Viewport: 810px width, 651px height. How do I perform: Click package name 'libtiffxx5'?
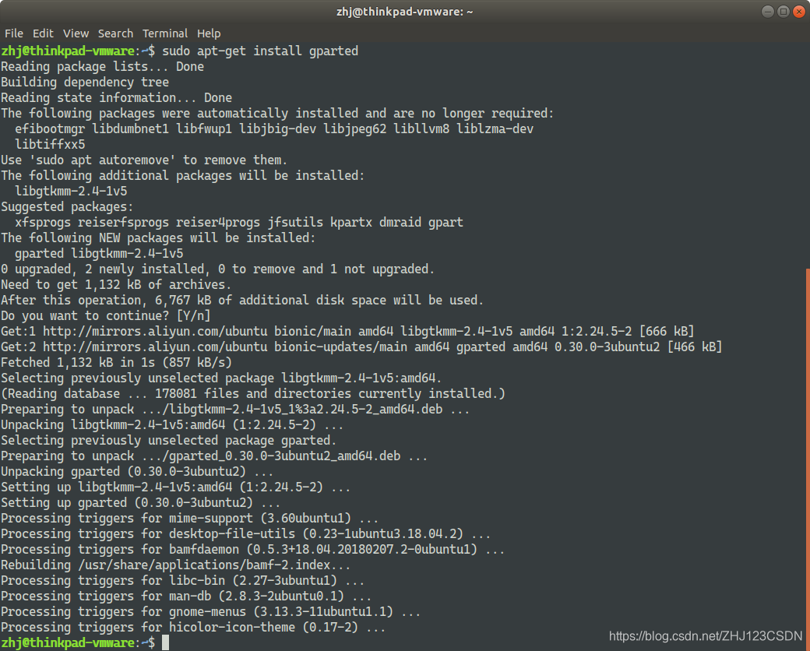pyautogui.click(x=50, y=144)
